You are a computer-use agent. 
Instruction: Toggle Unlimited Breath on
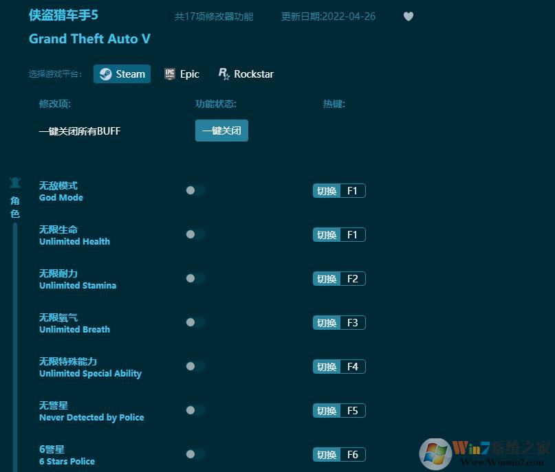(195, 322)
